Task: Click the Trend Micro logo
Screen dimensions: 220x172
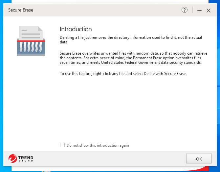Action: [x=21, y=159]
